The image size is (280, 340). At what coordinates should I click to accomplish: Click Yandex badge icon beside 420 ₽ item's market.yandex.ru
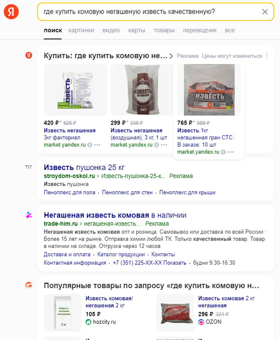[x=90, y=145]
